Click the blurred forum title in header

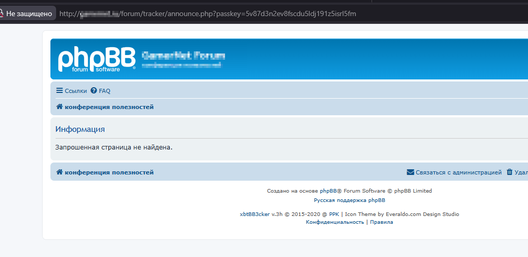[x=183, y=56]
